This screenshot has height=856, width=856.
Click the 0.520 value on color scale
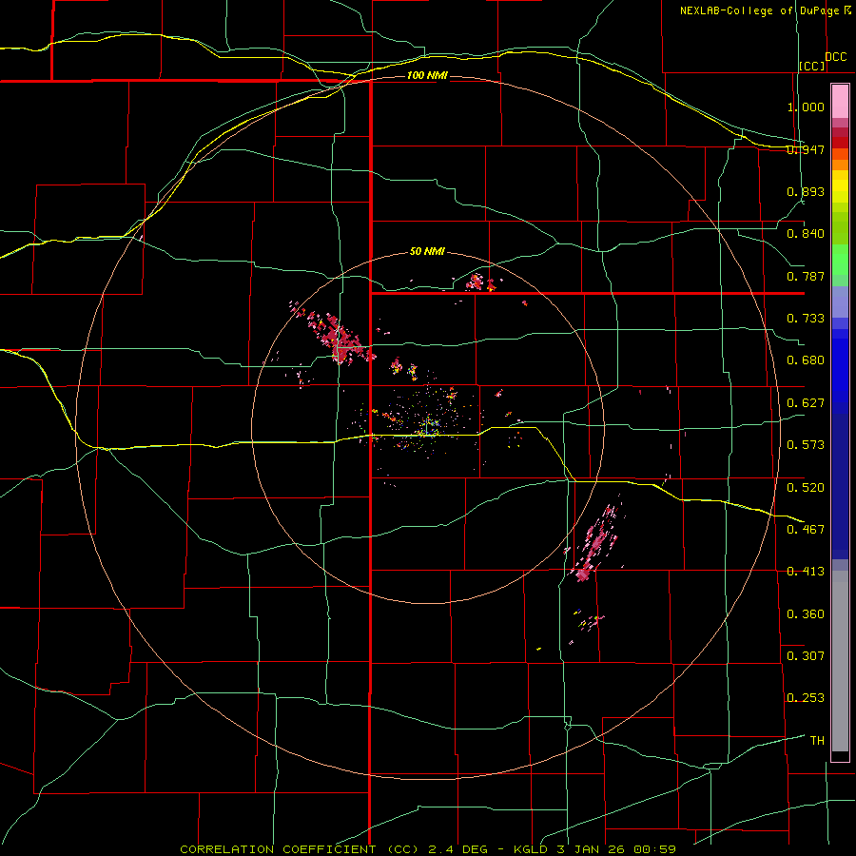(806, 488)
